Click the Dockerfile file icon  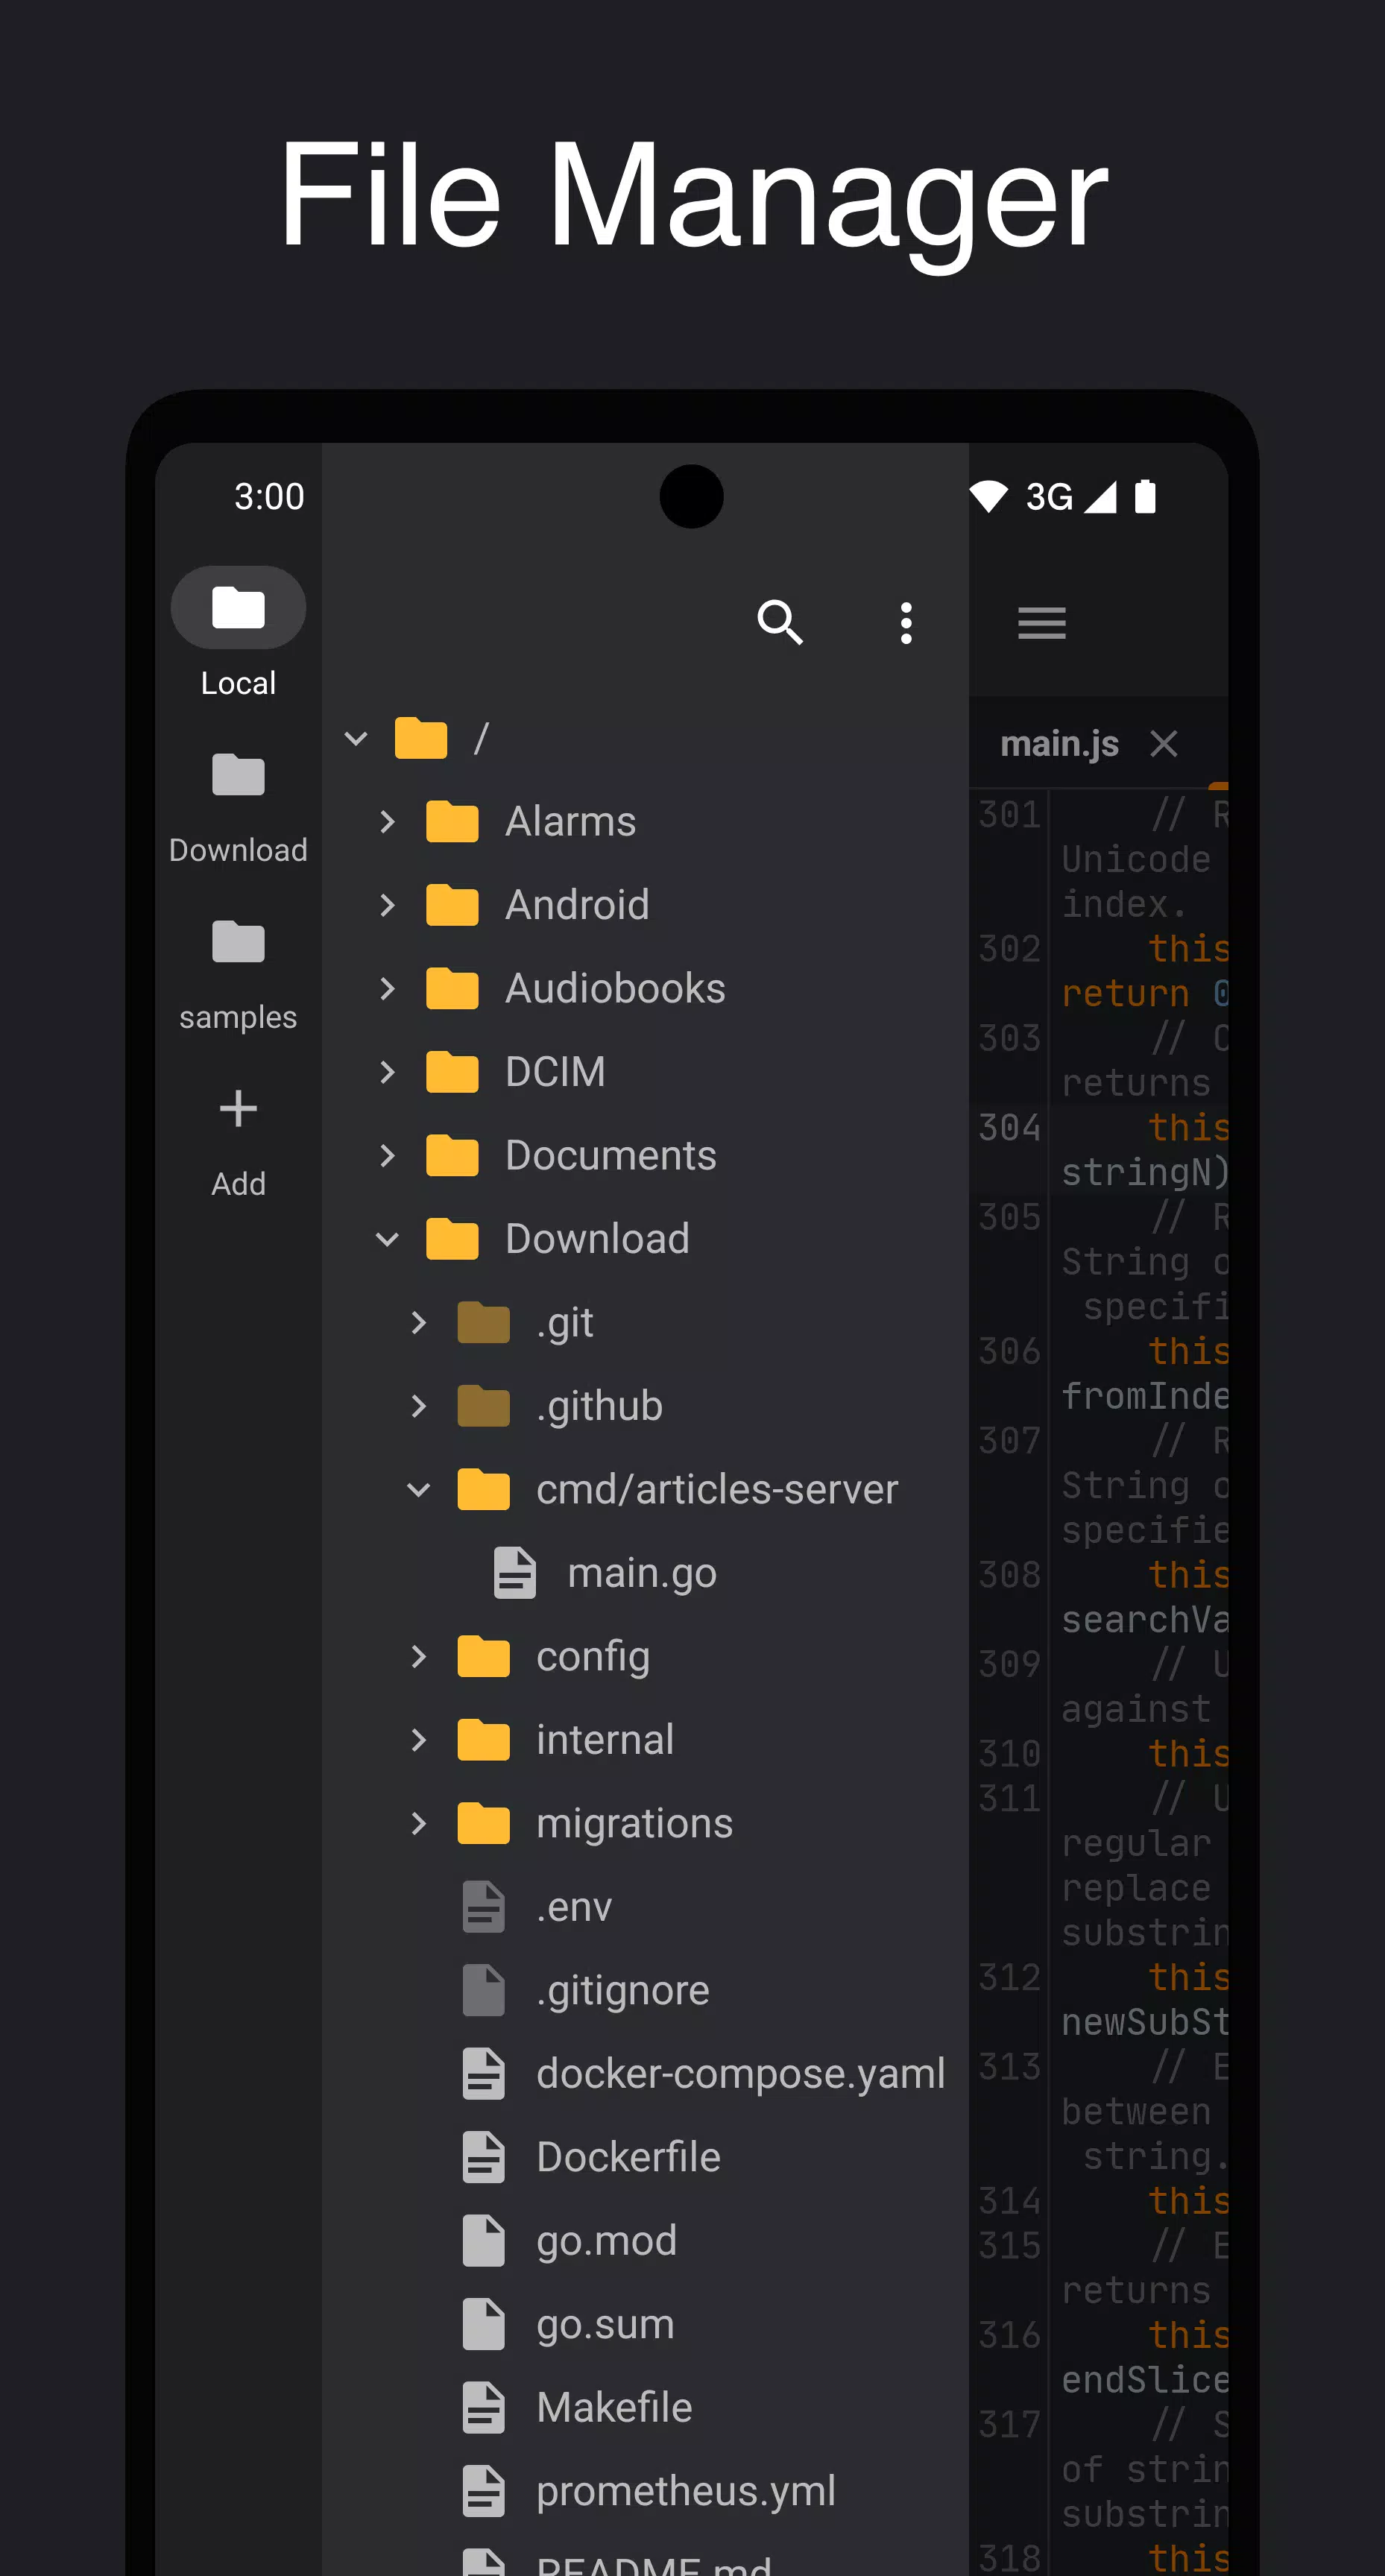484,2157
